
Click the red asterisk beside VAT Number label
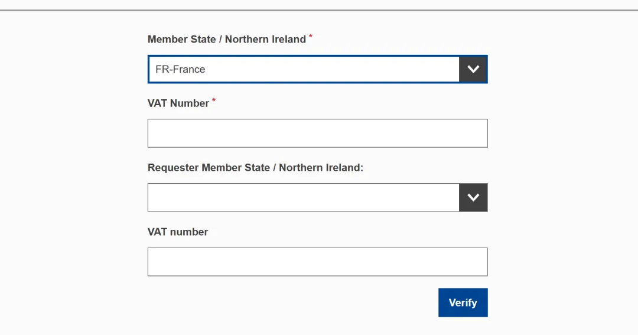(214, 100)
